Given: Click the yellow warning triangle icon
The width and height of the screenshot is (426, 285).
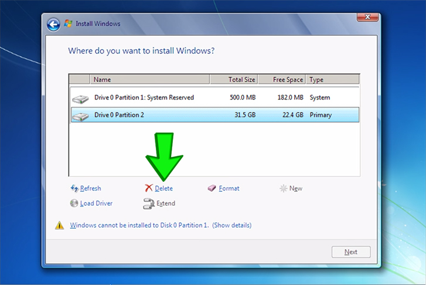Looking at the screenshot, I should 60,225.
